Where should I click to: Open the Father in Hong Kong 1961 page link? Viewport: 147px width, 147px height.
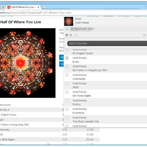15,125
